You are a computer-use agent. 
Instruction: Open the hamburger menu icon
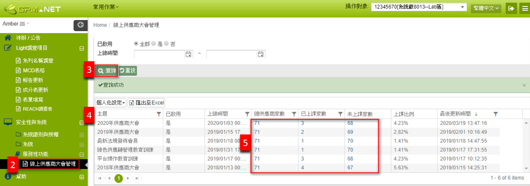(524, 8)
